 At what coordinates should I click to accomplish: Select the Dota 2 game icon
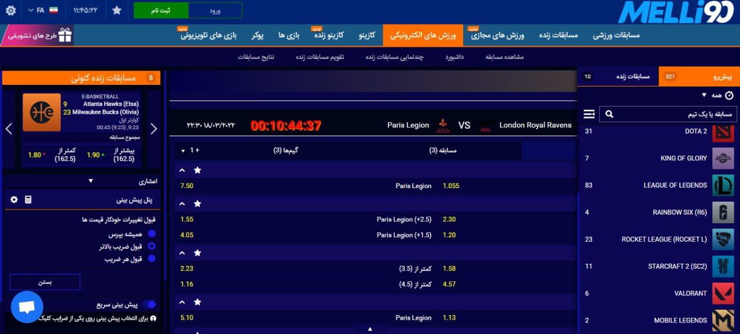pos(723,132)
